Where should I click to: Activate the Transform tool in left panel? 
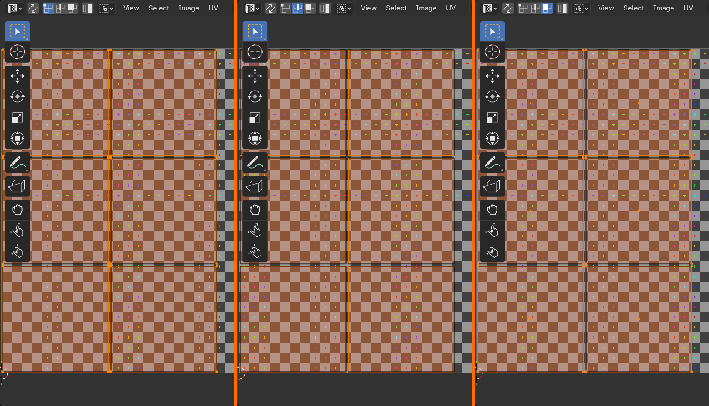coord(18,138)
